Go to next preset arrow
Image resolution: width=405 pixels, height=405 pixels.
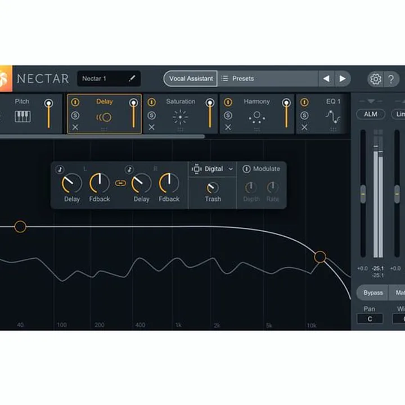(343, 79)
